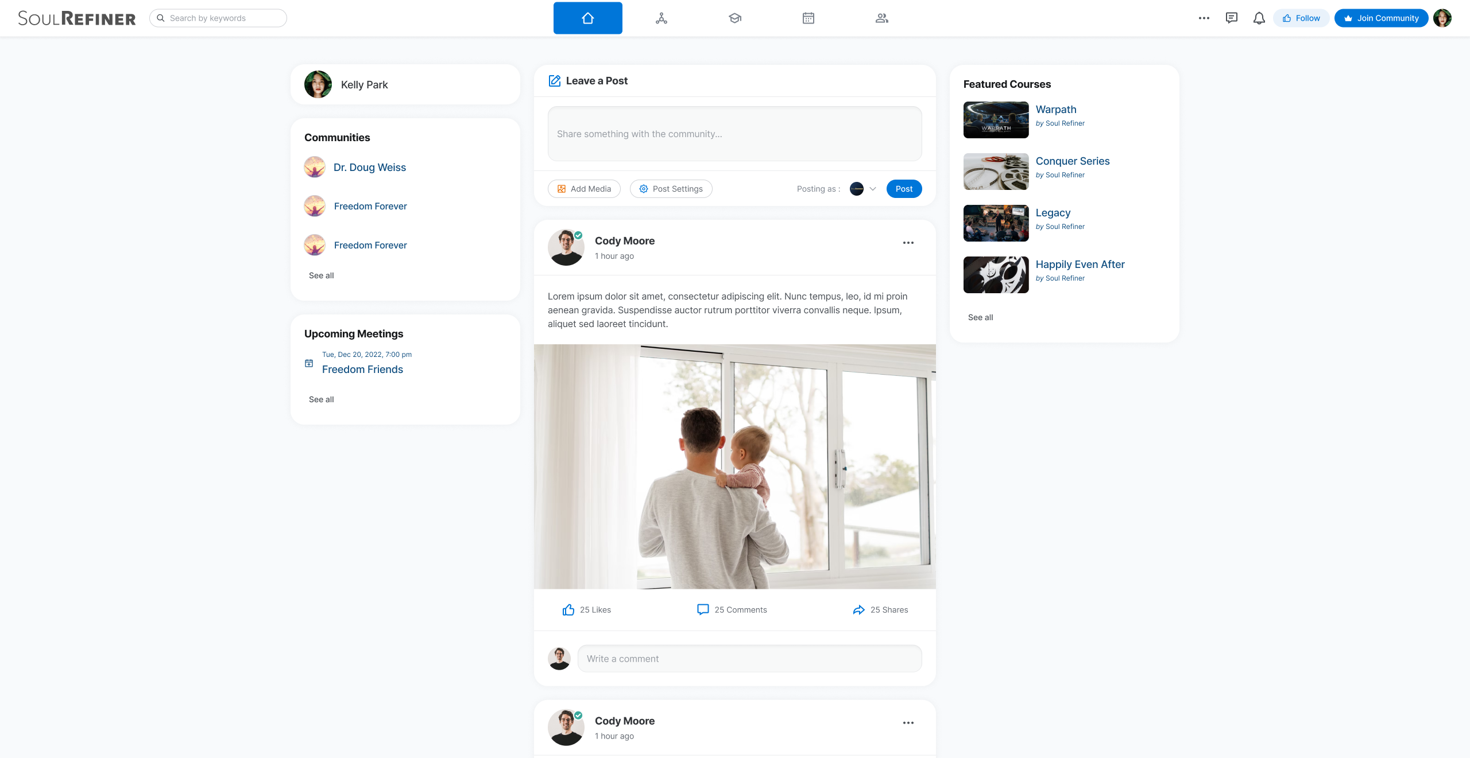This screenshot has width=1470, height=758.
Task: Open the Warpath course title
Action: click(1056, 110)
